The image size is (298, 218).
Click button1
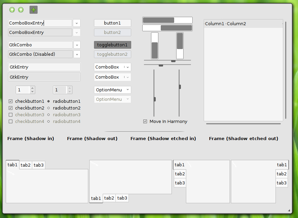pyautogui.click(x=112, y=23)
